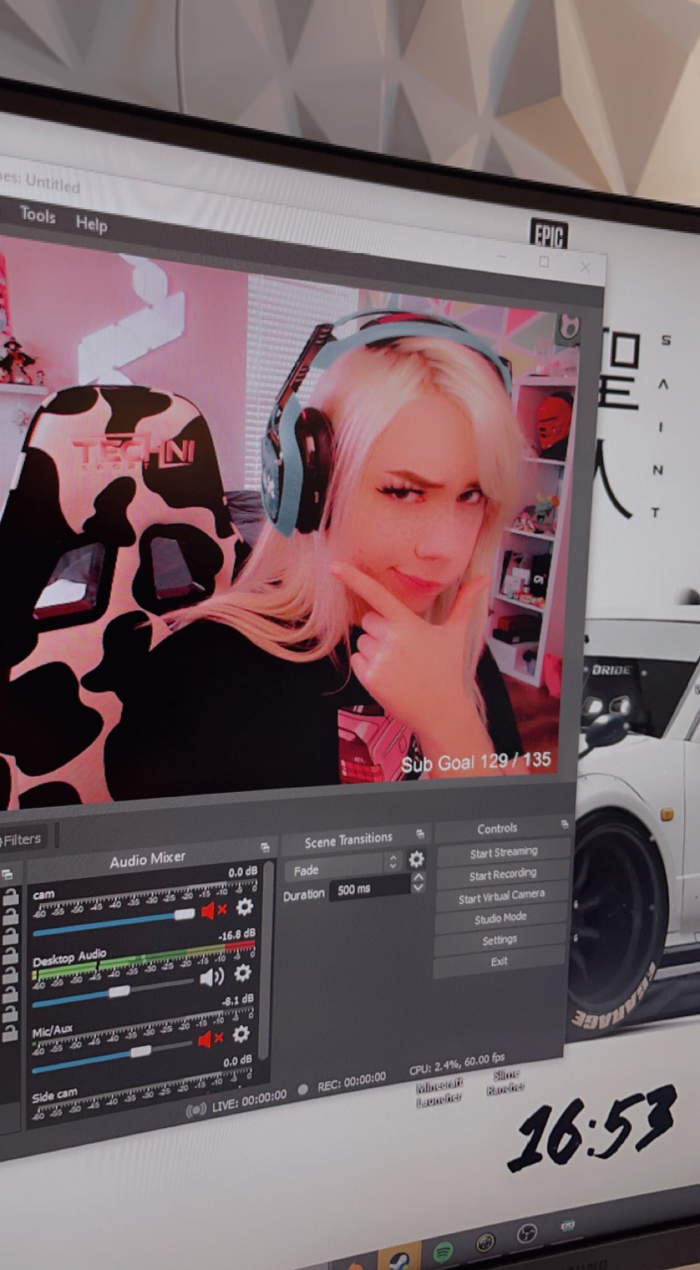Viewport: 700px width, 1270px height.
Task: Undock the Controls panel
Action: pos(564,824)
